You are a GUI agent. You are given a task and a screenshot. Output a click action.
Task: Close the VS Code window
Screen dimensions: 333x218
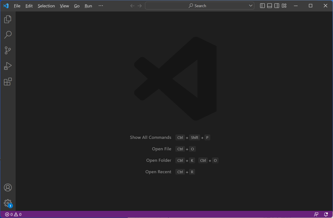click(325, 6)
